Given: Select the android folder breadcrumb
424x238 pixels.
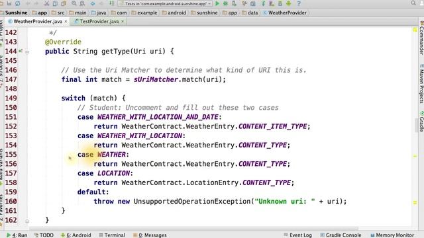Looking at the screenshot, I should [x=174, y=13].
